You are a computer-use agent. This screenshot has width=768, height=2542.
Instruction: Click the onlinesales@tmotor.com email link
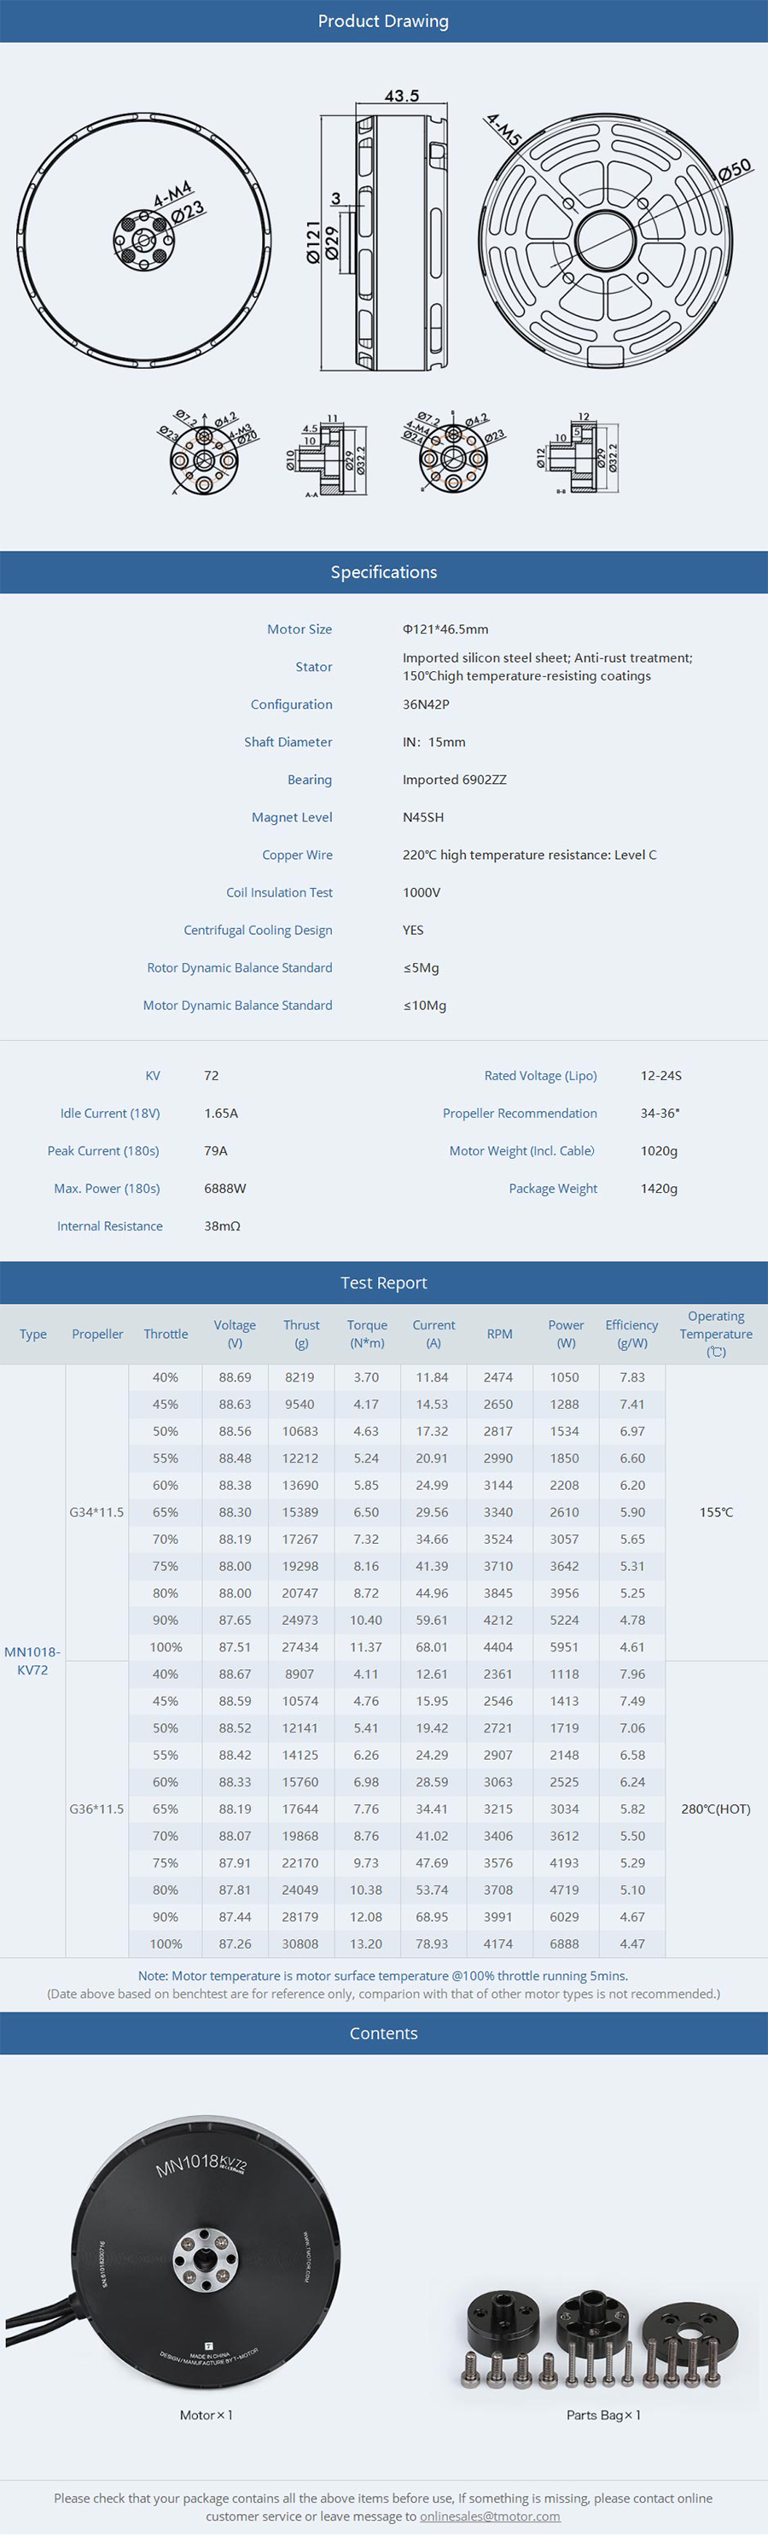coord(490,2516)
